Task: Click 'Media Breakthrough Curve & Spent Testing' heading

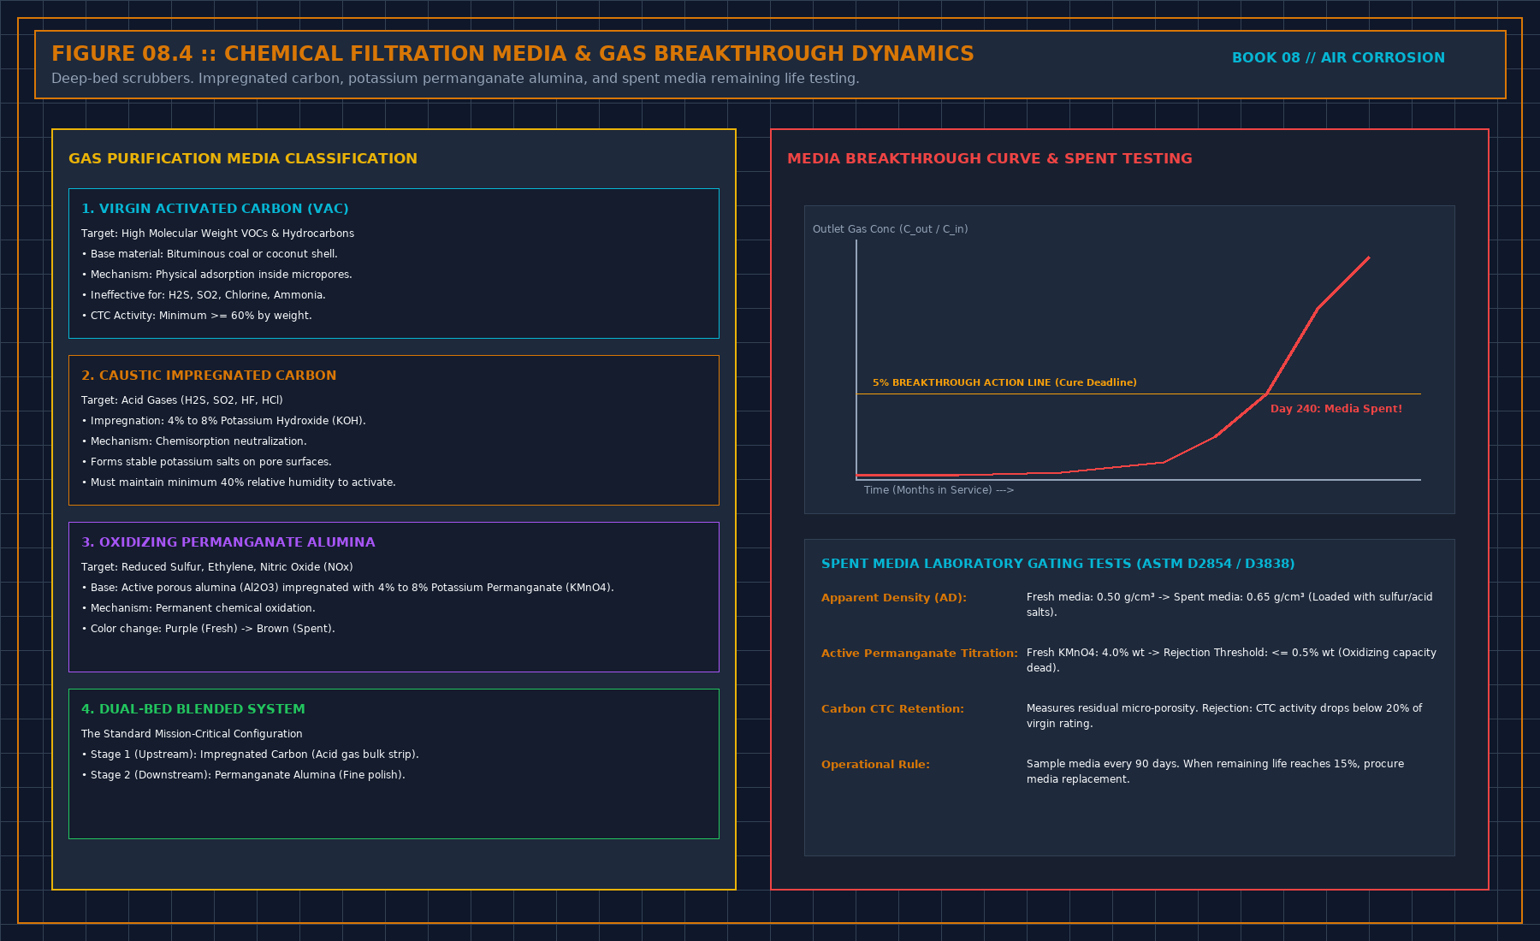Action: coord(990,159)
